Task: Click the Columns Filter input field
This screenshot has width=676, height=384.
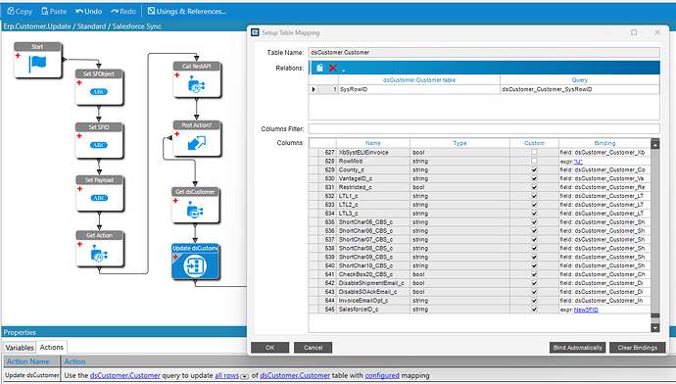Action: pyautogui.click(x=484, y=129)
